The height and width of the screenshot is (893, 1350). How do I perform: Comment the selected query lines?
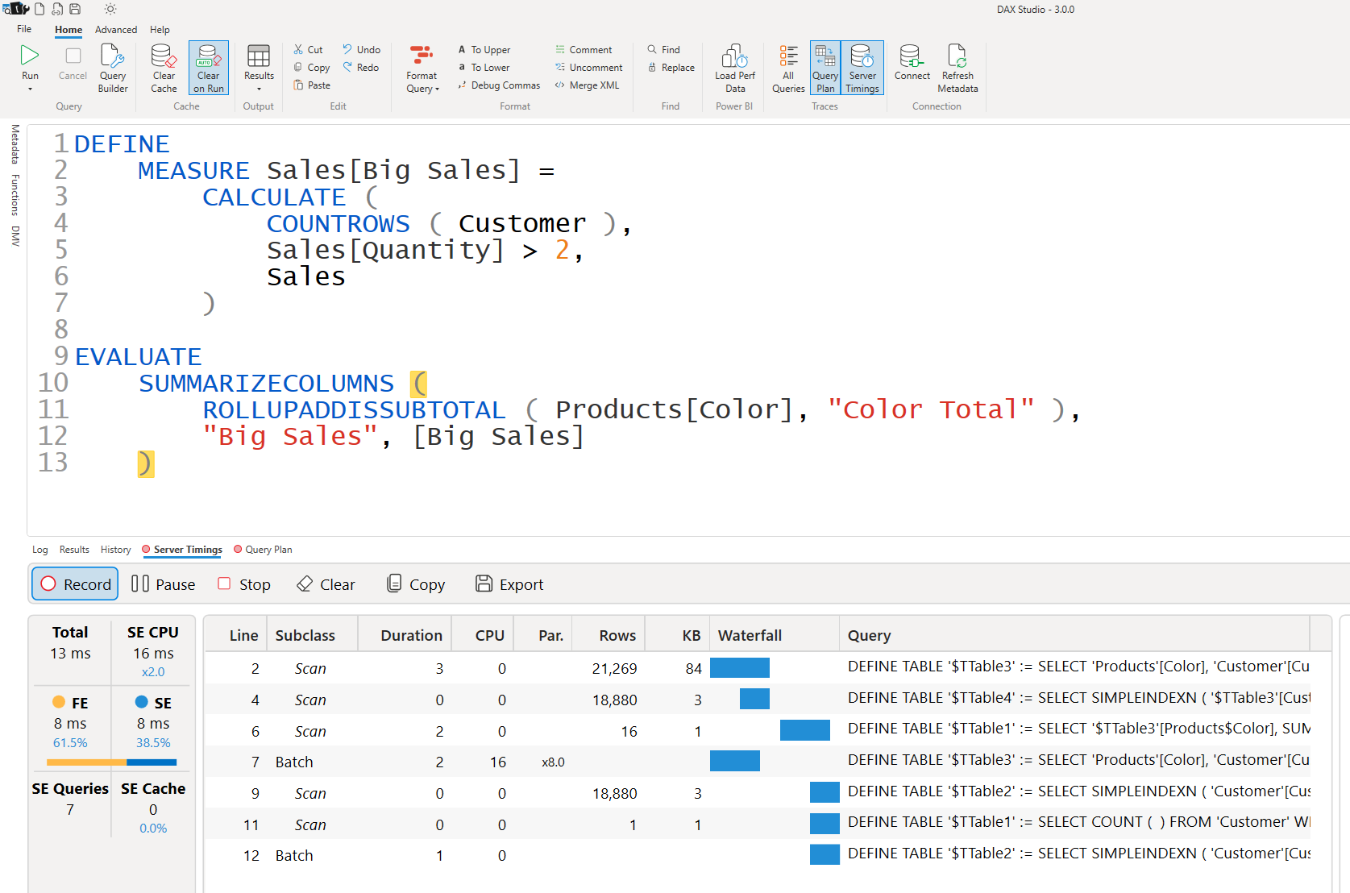click(x=586, y=49)
